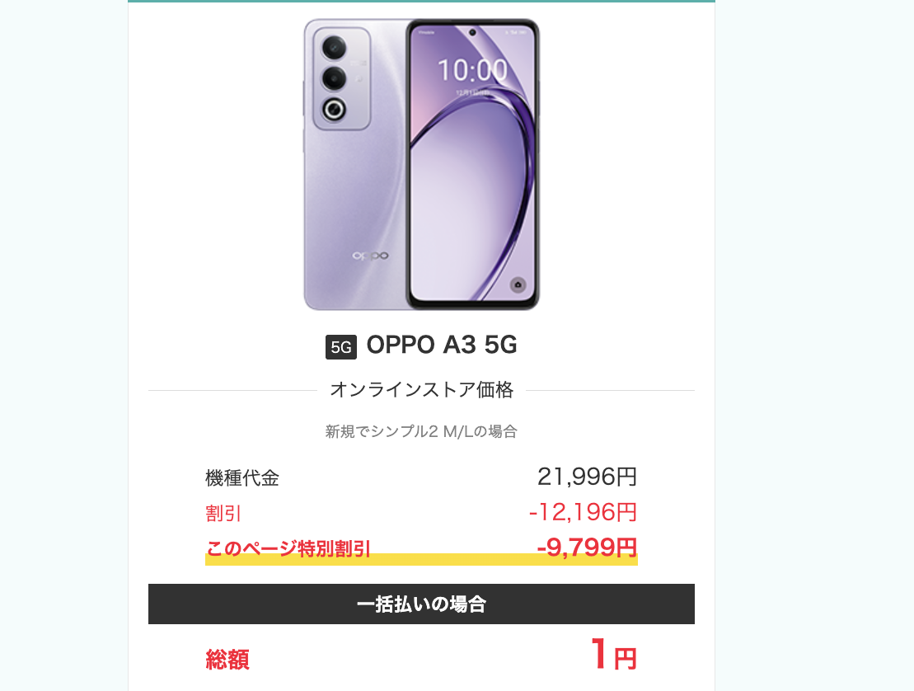Click the red 割引 discount label

coord(223,514)
